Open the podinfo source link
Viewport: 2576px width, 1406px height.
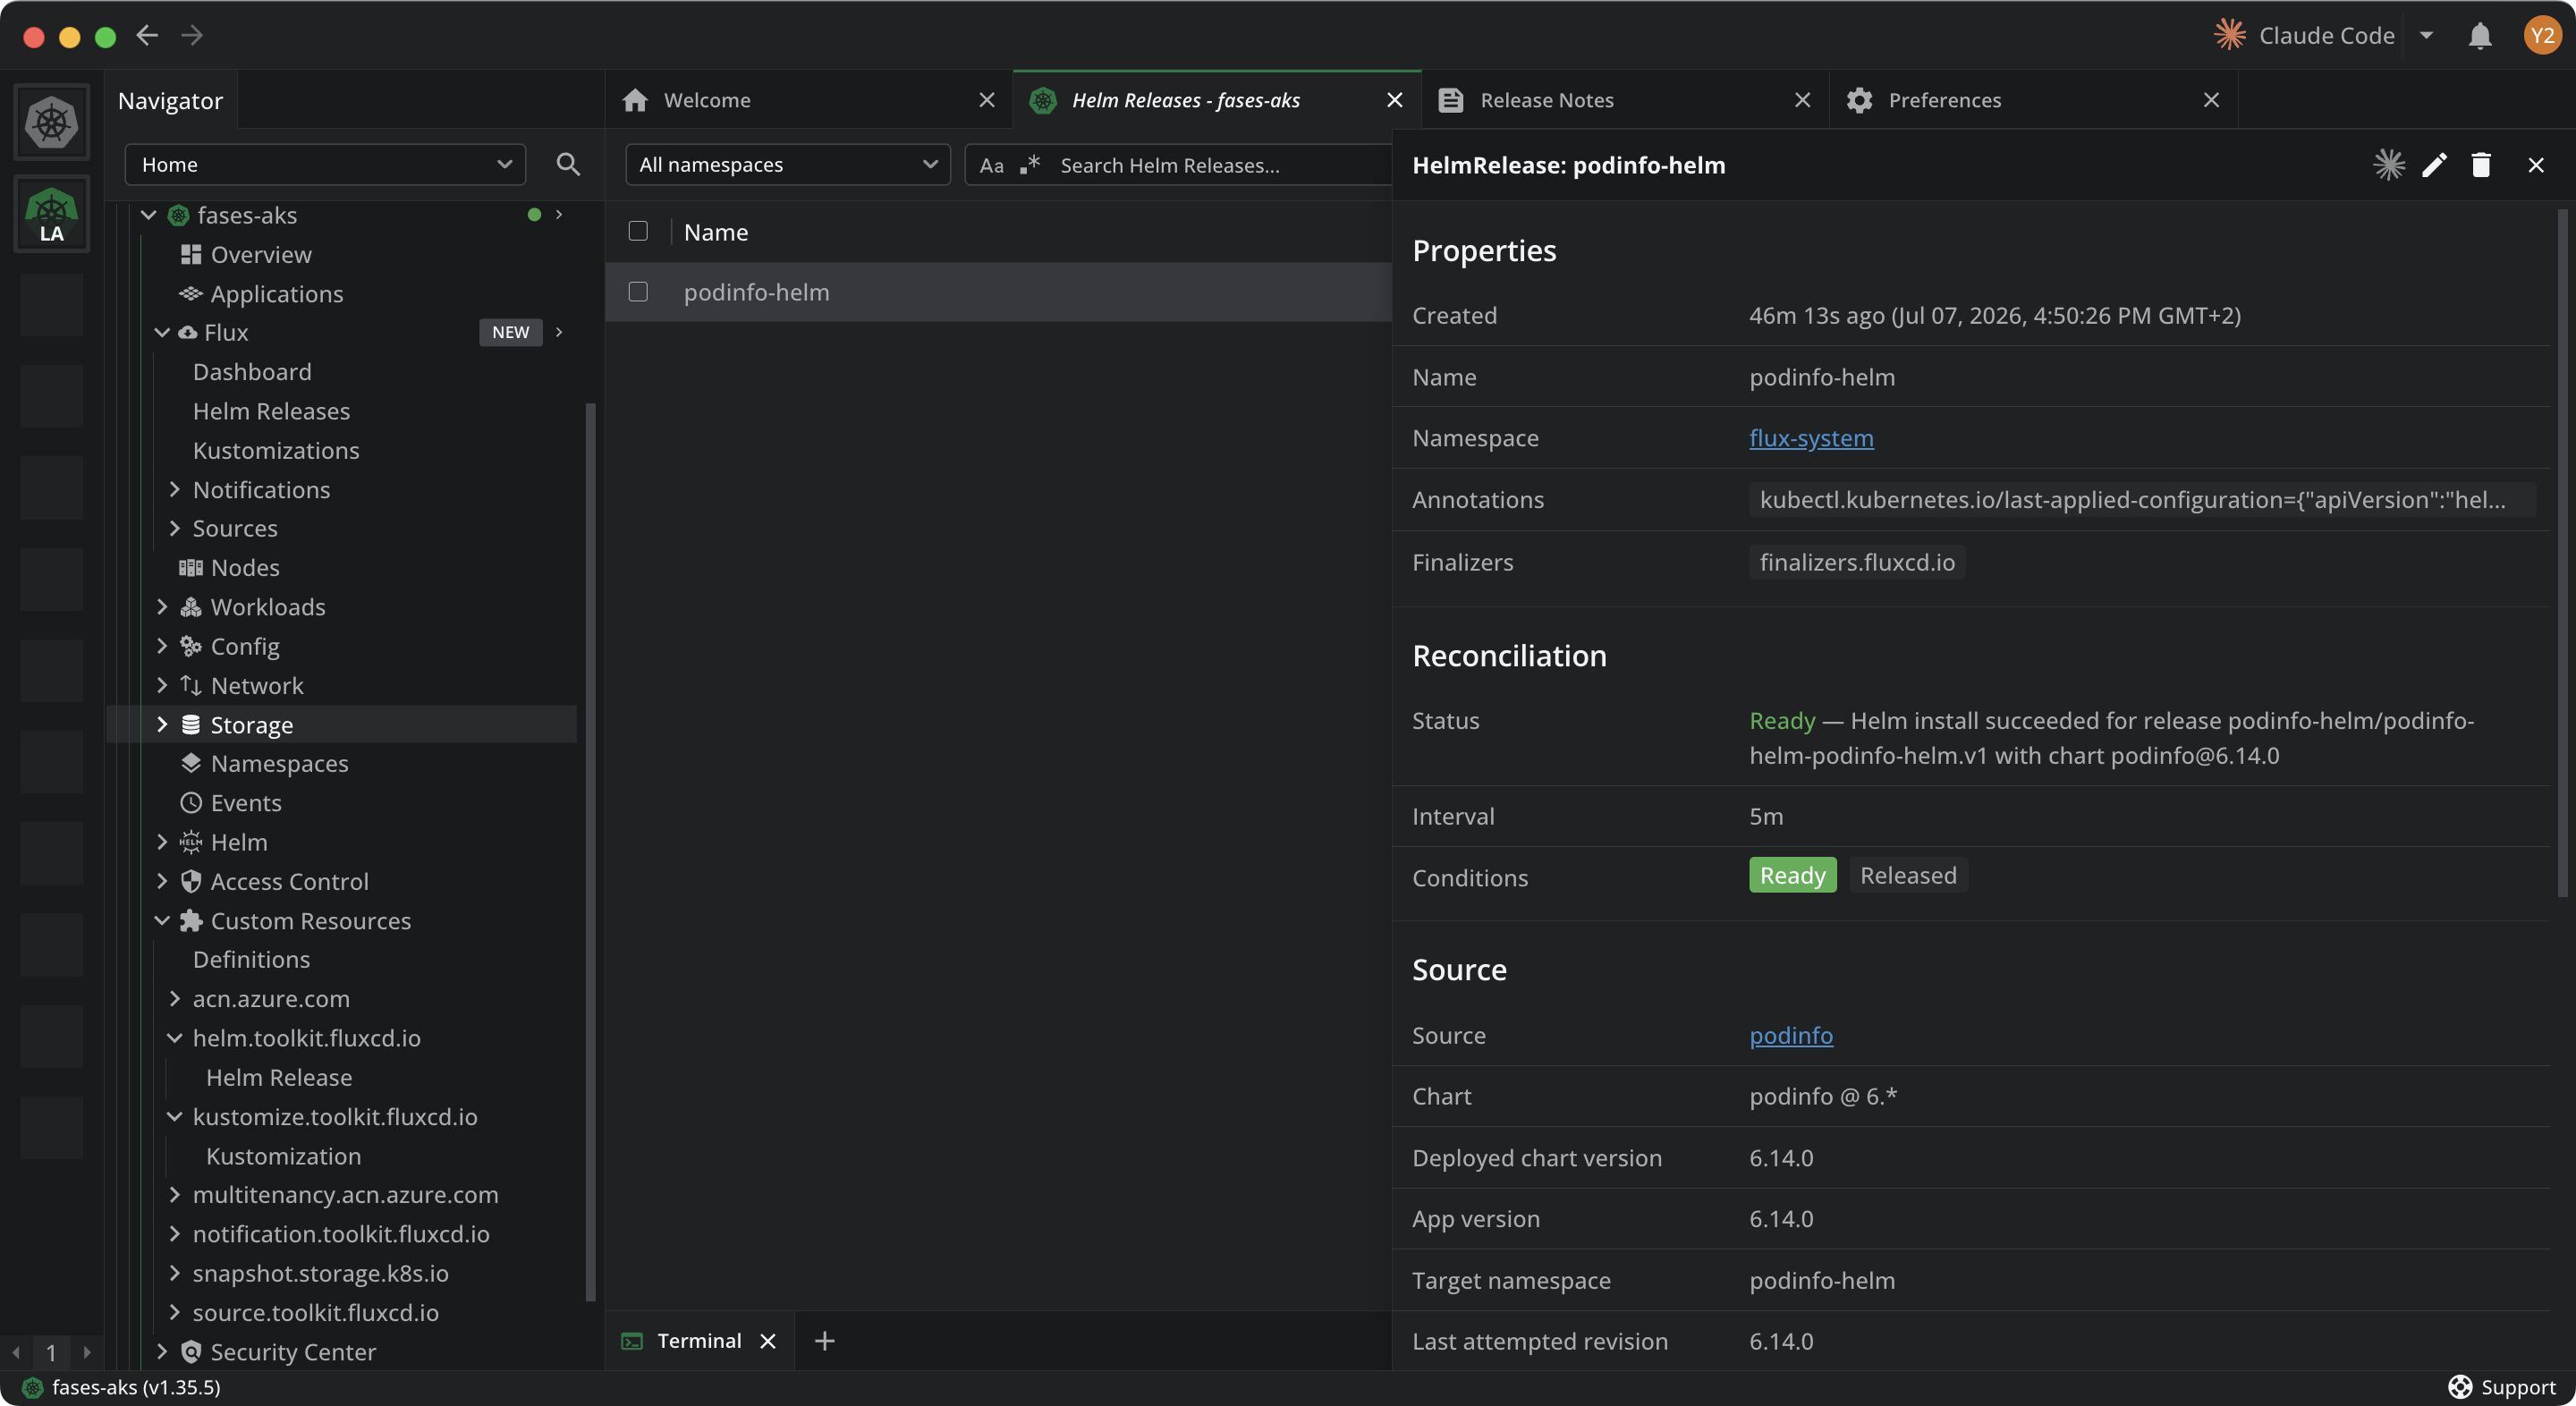(x=1791, y=1036)
